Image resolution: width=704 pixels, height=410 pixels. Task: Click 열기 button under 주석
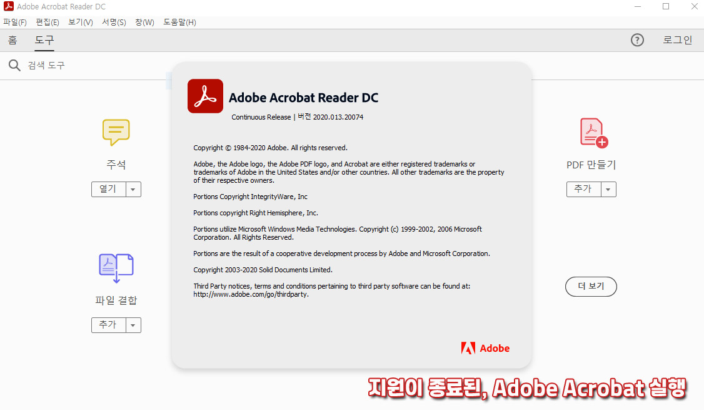pos(109,189)
